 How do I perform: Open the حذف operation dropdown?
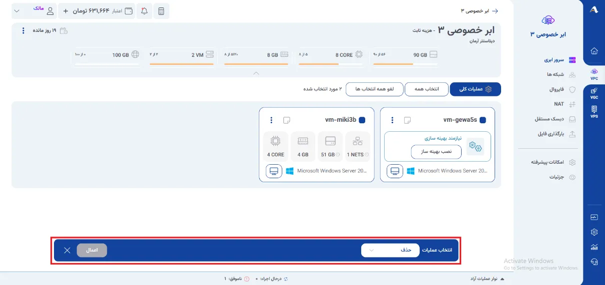390,250
